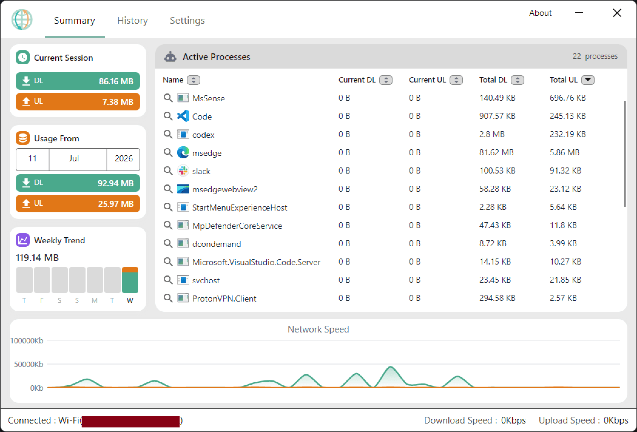Select the year field showing 2026
Screen dimensions: 637x432
124,159
